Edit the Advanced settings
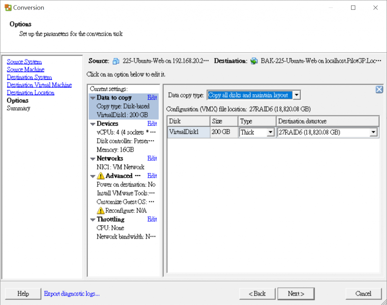387x305 pixels. click(x=152, y=176)
